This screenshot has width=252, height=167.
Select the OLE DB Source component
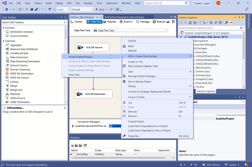92,47
